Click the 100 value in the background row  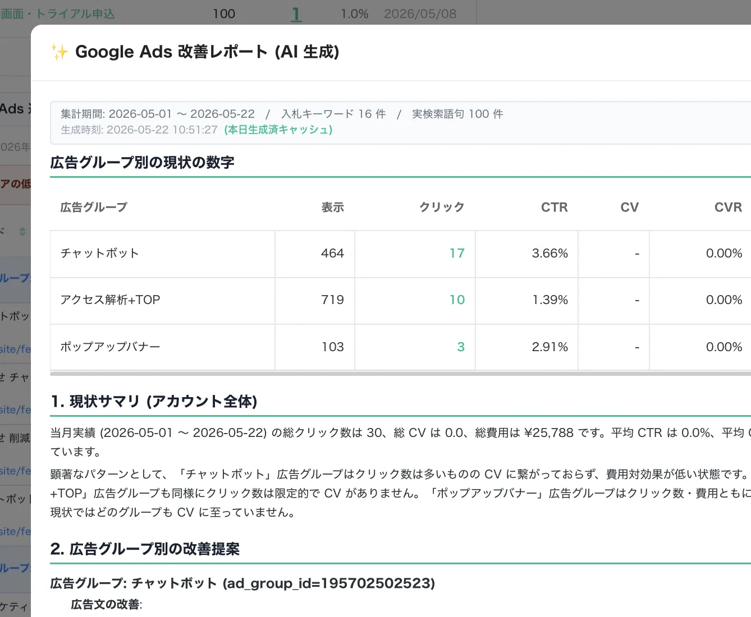(224, 14)
